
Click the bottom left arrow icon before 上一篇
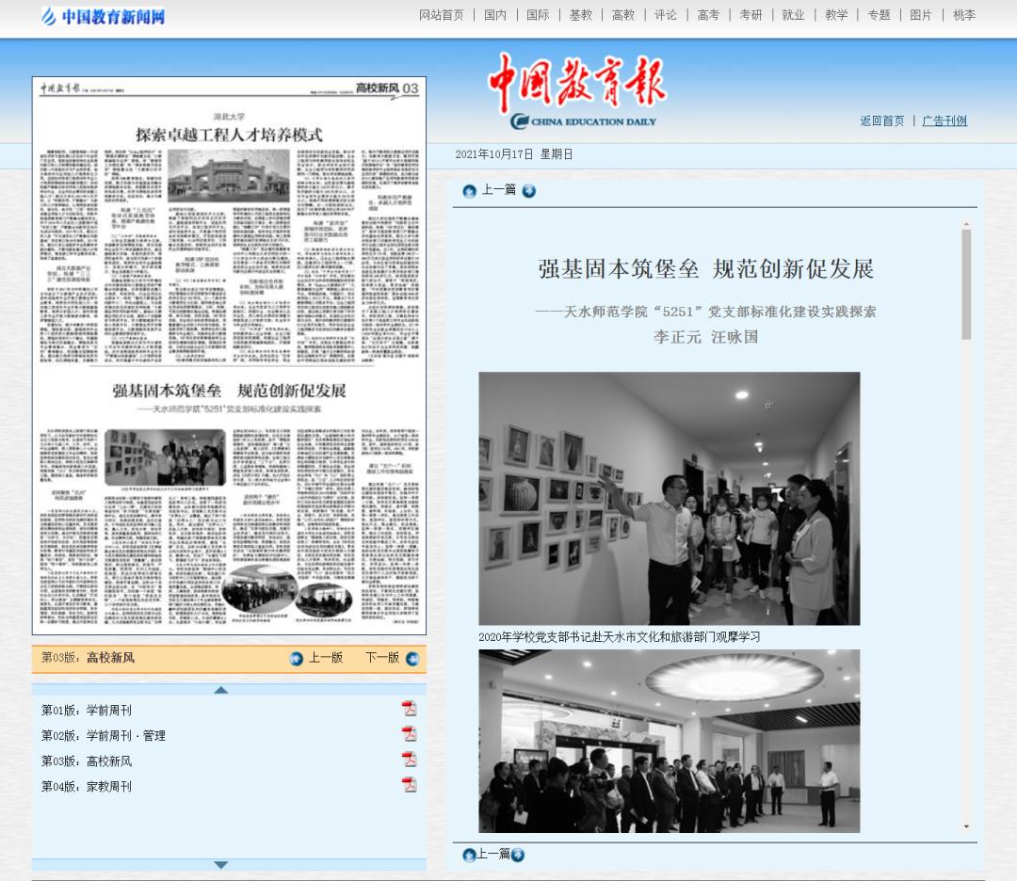pyautogui.click(x=470, y=855)
